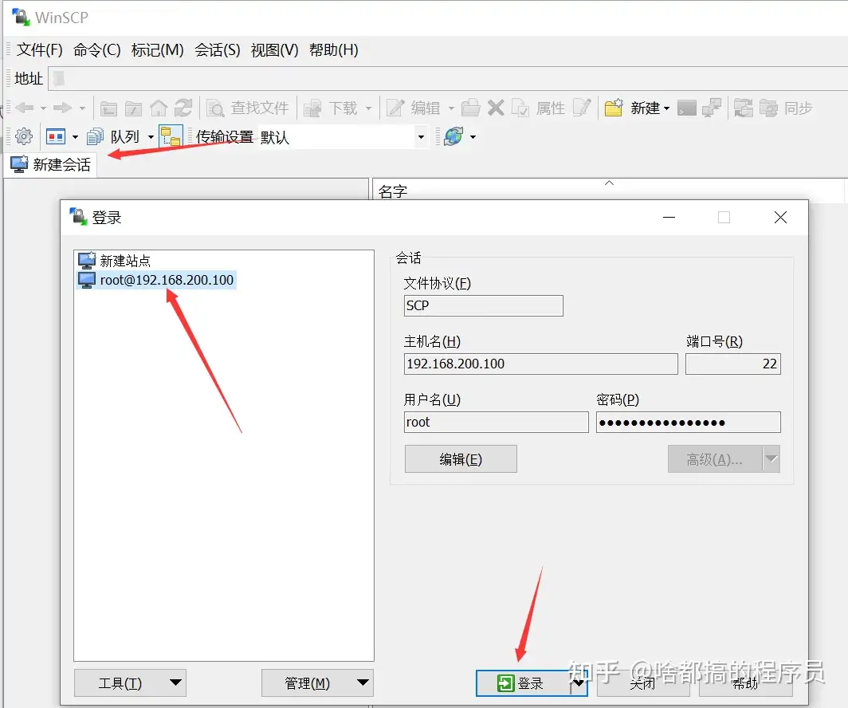
Task: Click the 同步 synchronize toolbar button
Action: pyautogui.click(x=786, y=108)
